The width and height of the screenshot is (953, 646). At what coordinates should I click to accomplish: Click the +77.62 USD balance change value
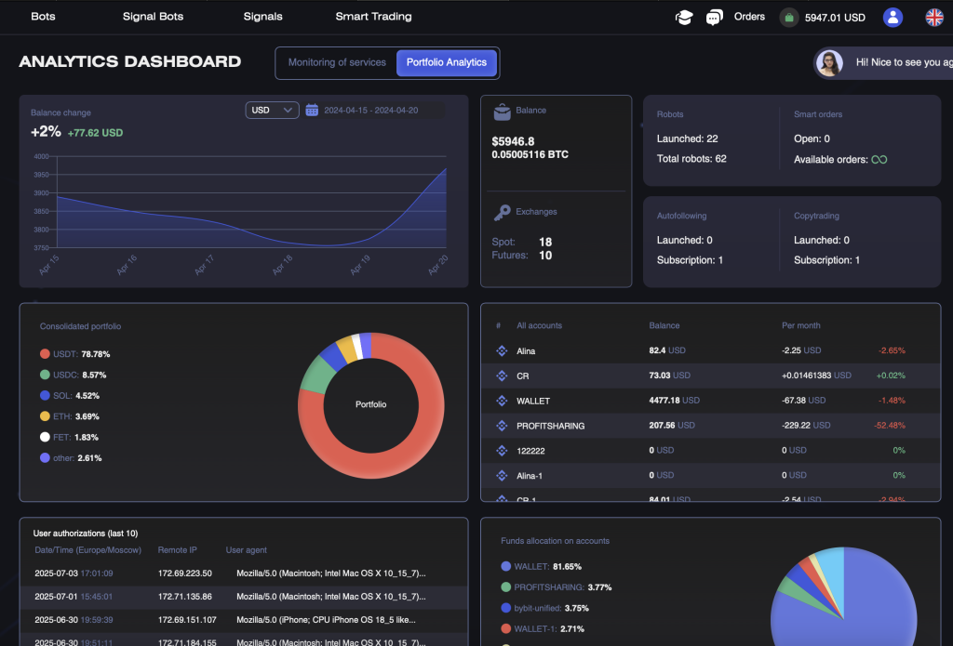click(95, 133)
